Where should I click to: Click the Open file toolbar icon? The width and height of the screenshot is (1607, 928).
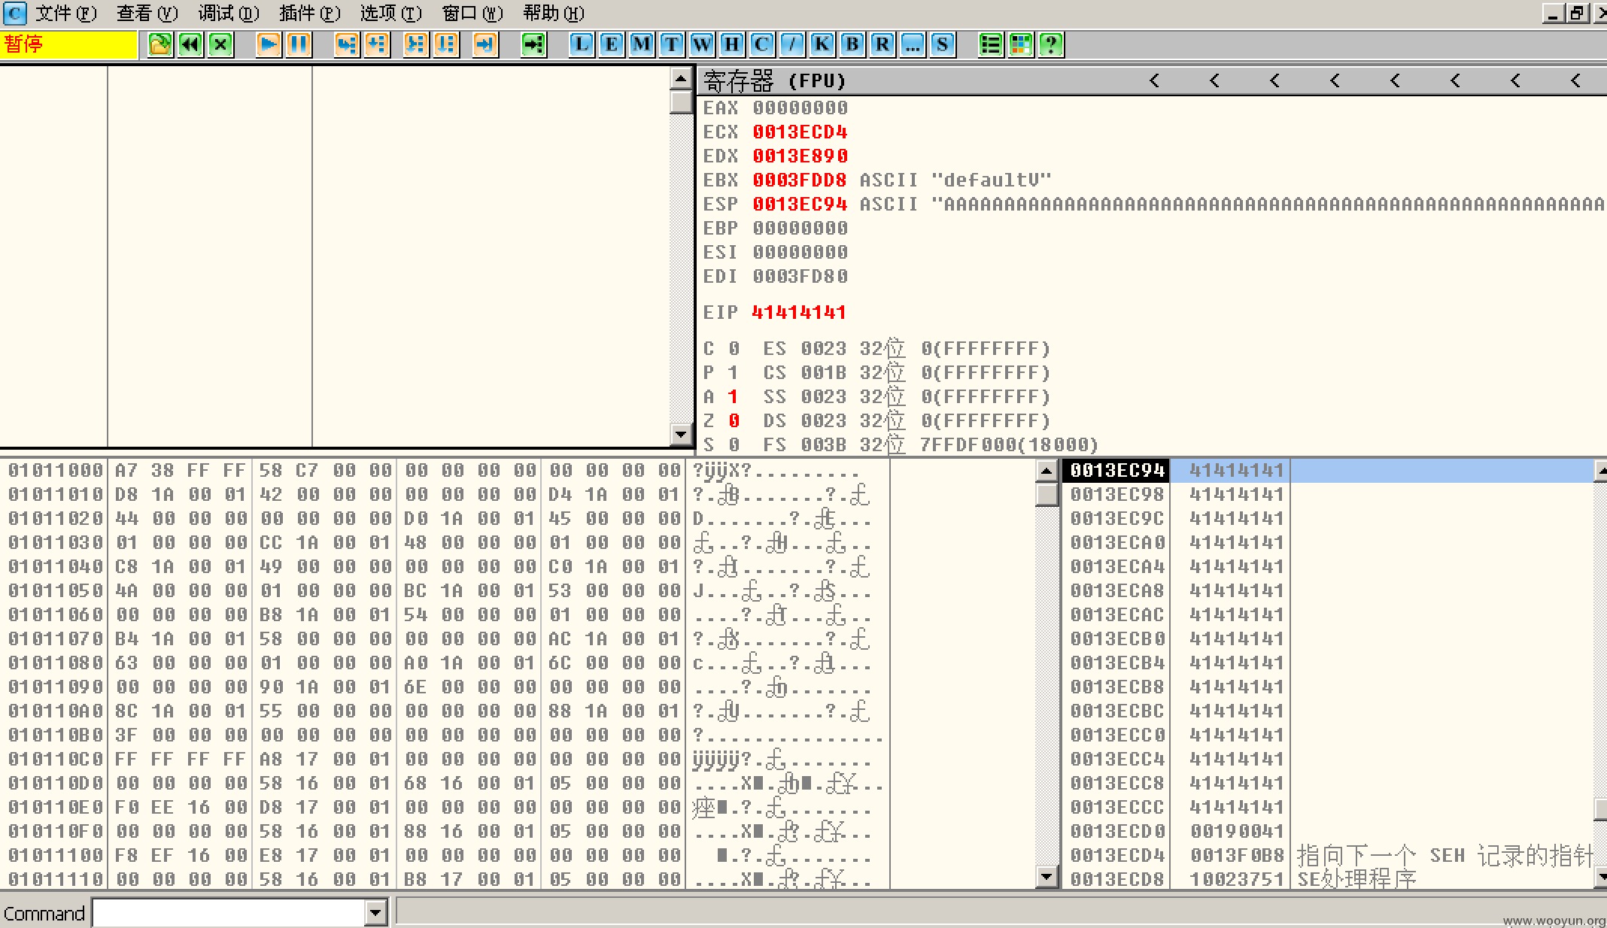click(x=160, y=44)
